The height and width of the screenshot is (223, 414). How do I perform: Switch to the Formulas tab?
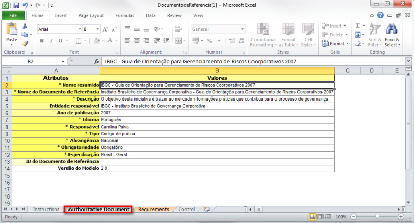(x=125, y=15)
